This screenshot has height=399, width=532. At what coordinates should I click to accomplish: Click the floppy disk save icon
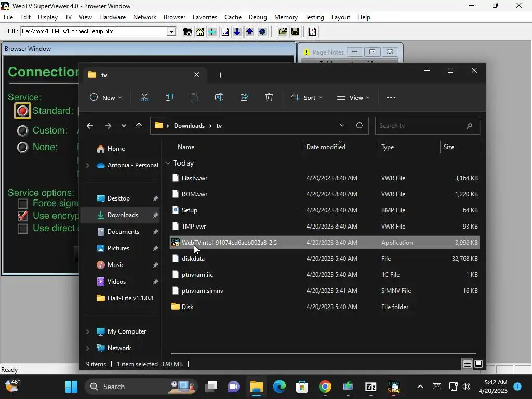click(x=295, y=32)
